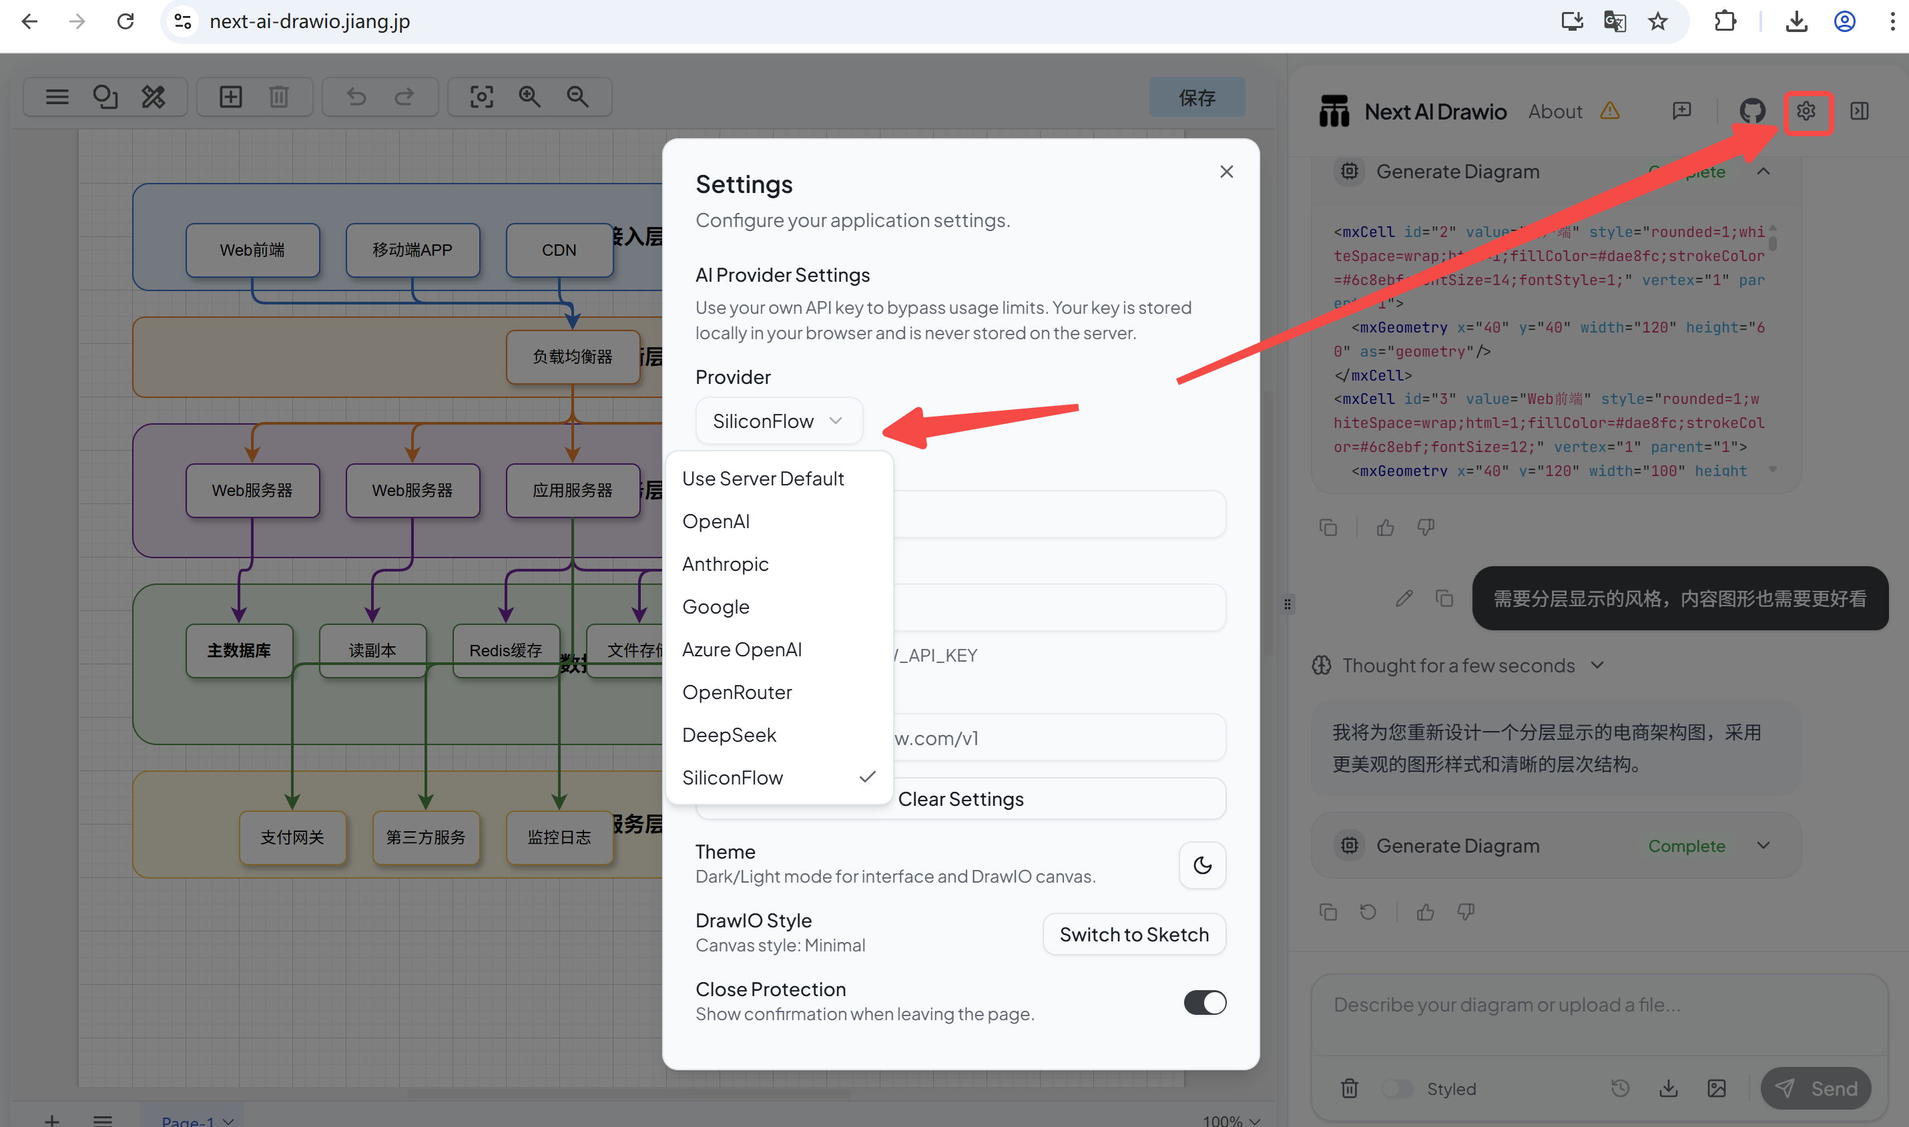Copy the user message bubble text
Screen dimensions: 1909x1127
(x=1444, y=598)
